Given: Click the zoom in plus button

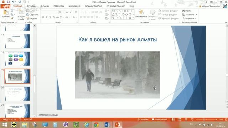Looking at the screenshot, I should 216,119.
